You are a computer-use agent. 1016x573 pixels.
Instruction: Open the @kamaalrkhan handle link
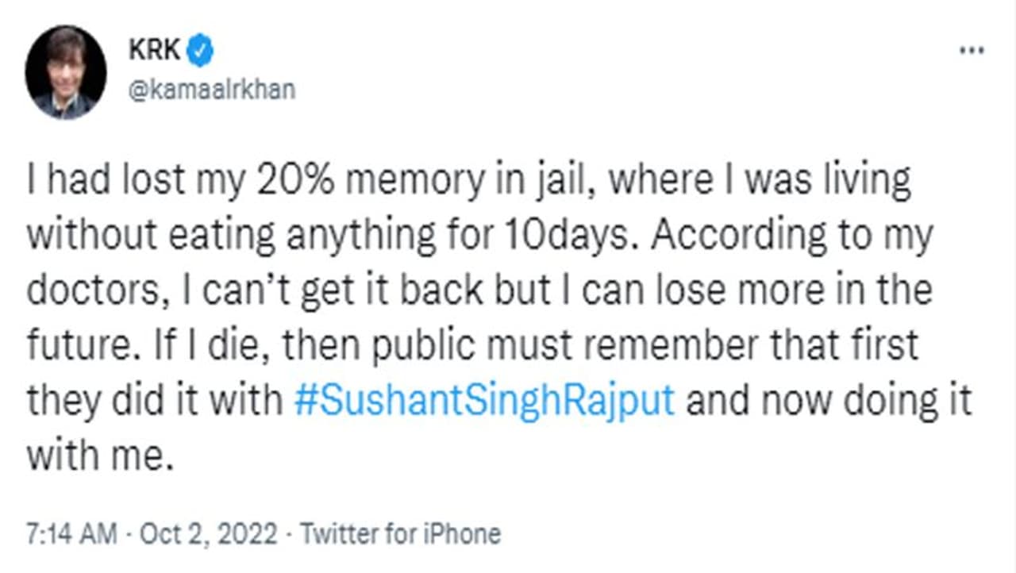click(x=211, y=90)
